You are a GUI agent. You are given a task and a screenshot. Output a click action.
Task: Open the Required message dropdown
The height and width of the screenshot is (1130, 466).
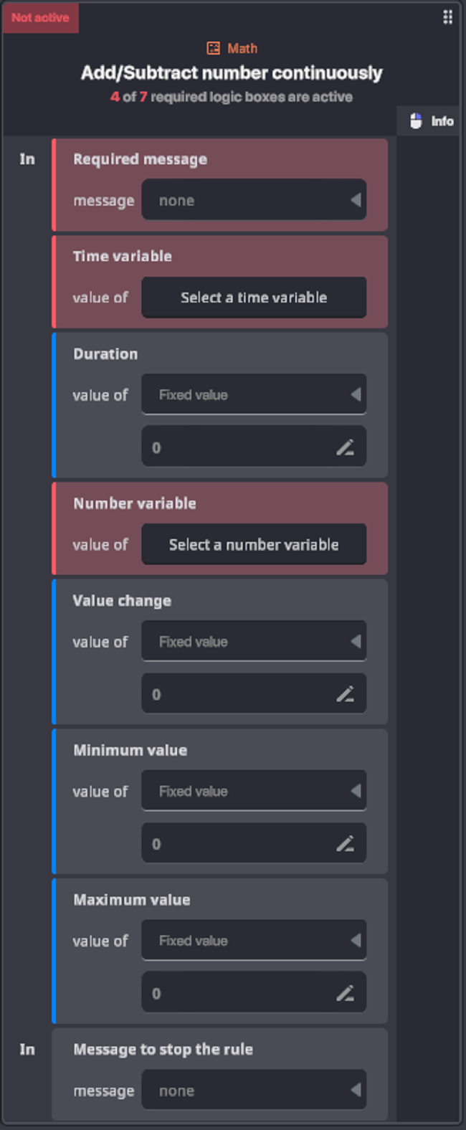pos(254,200)
